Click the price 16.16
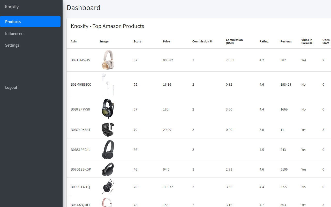 (x=167, y=84)
